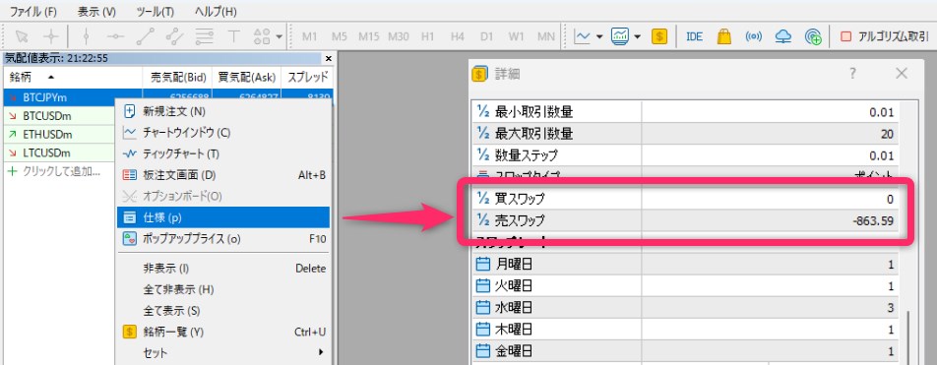
Task: Choose 新規注文 (N) from context menu
Action: [x=223, y=112]
